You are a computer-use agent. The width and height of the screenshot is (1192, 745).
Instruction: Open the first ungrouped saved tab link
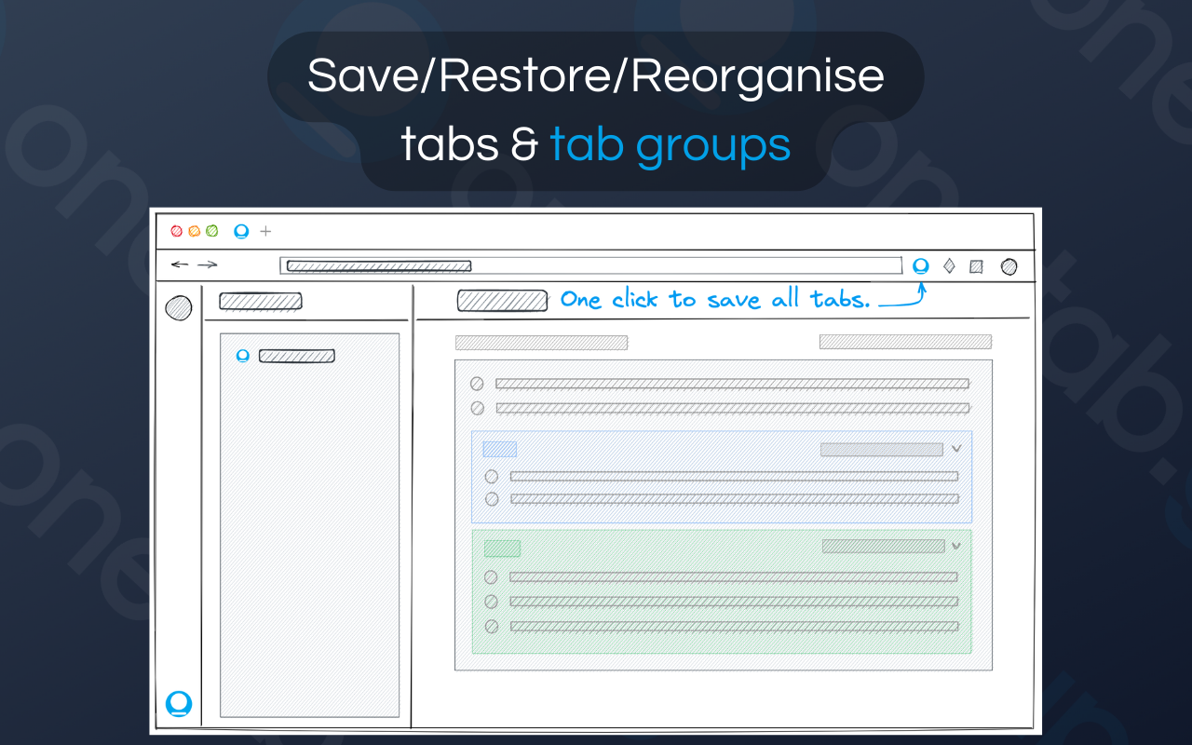[732, 383]
